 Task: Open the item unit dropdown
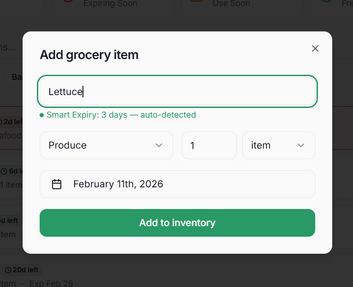(278, 145)
